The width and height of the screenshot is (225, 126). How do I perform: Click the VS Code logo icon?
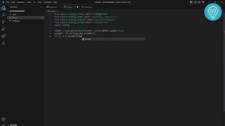(x=2, y=2)
